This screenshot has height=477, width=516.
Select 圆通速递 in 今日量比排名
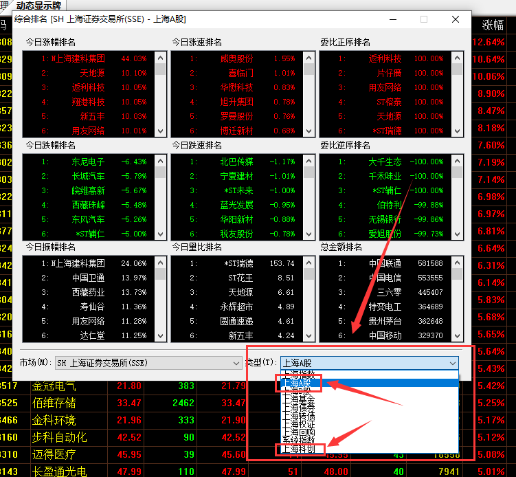coord(237,321)
